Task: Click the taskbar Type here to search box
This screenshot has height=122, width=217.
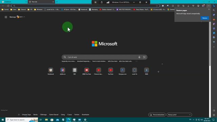Action: pyautogui.click(x=22, y=120)
